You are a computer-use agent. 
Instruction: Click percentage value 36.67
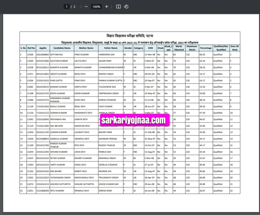tap(202, 191)
